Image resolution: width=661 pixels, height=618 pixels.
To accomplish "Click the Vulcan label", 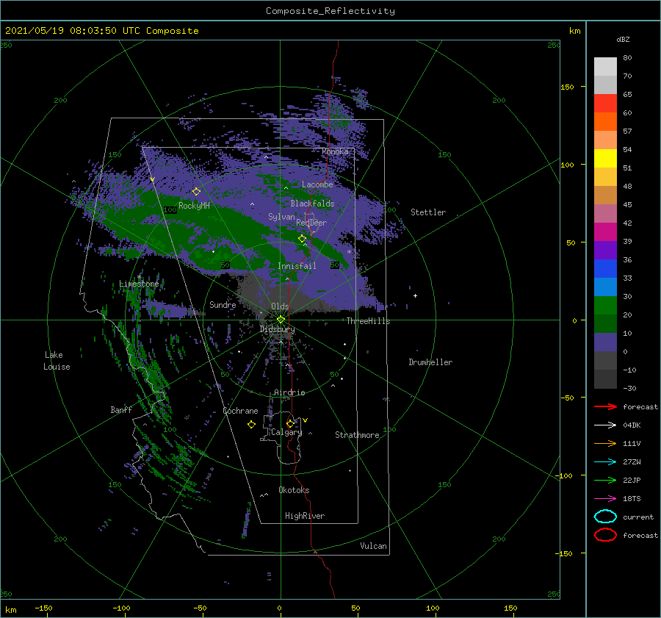I will pos(373,546).
